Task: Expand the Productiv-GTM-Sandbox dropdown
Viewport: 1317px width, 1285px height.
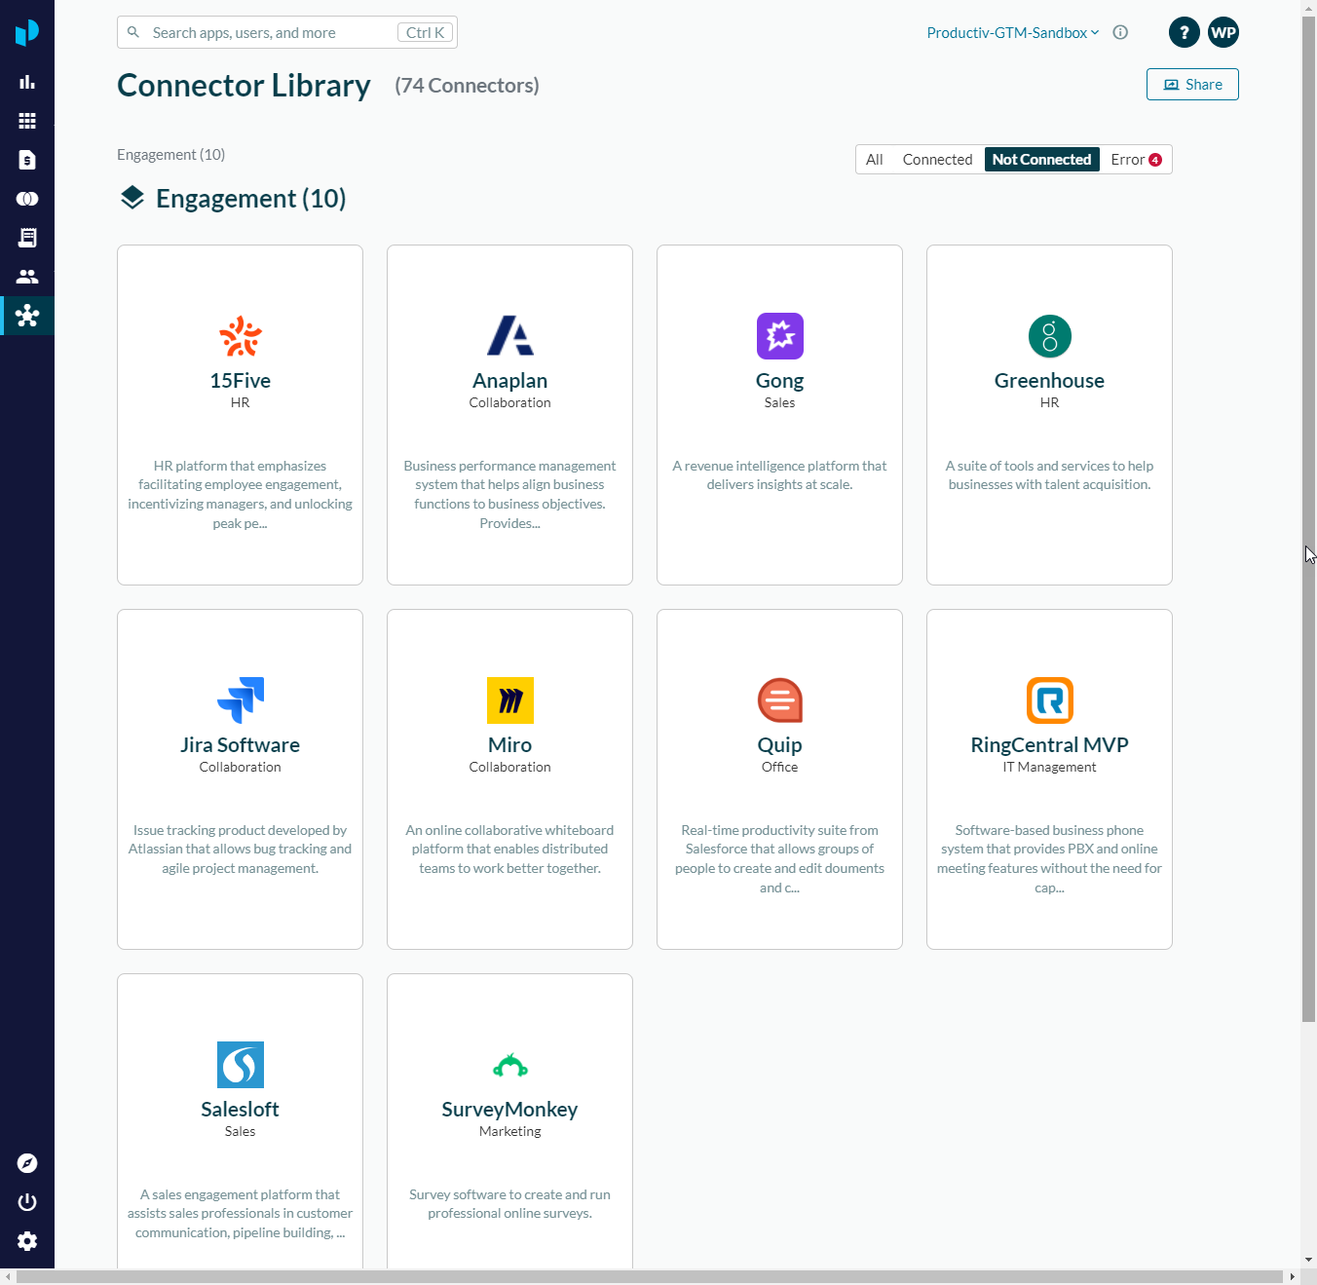Action: (x=1012, y=33)
